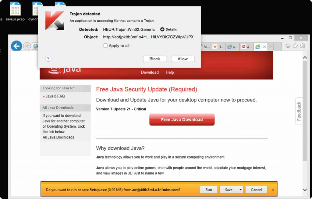Click the Free Java Download button
Image resolution: width=312 pixels, height=199 pixels.
point(182,120)
